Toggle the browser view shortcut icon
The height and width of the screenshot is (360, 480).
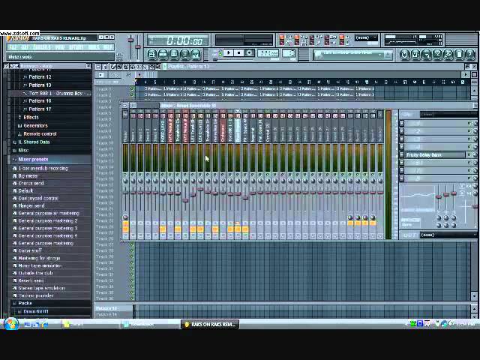coord(185,55)
